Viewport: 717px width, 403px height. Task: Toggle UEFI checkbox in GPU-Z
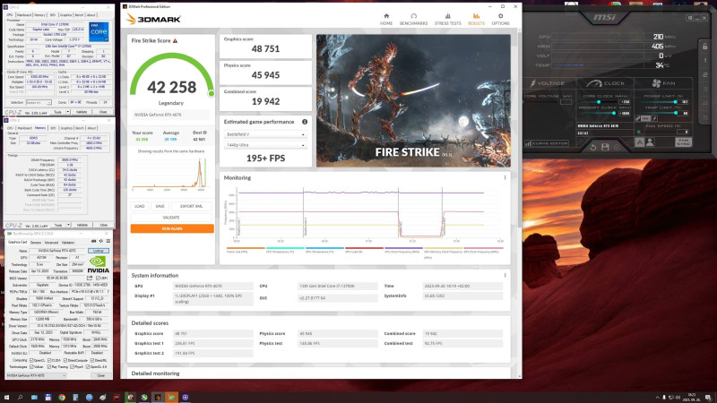click(98, 278)
